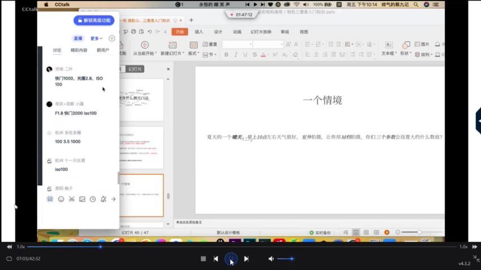Toggle strikethrough formatting

tap(255, 54)
